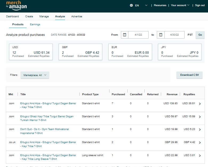Viewport: 208px width, 167px height.
Task: Expand the USD 3.81 royalties row chevron
Action: tap(200, 156)
